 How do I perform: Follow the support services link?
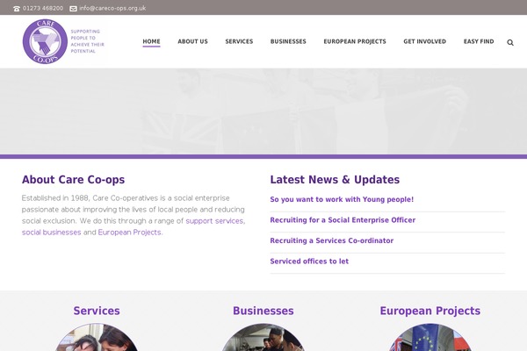214,220
